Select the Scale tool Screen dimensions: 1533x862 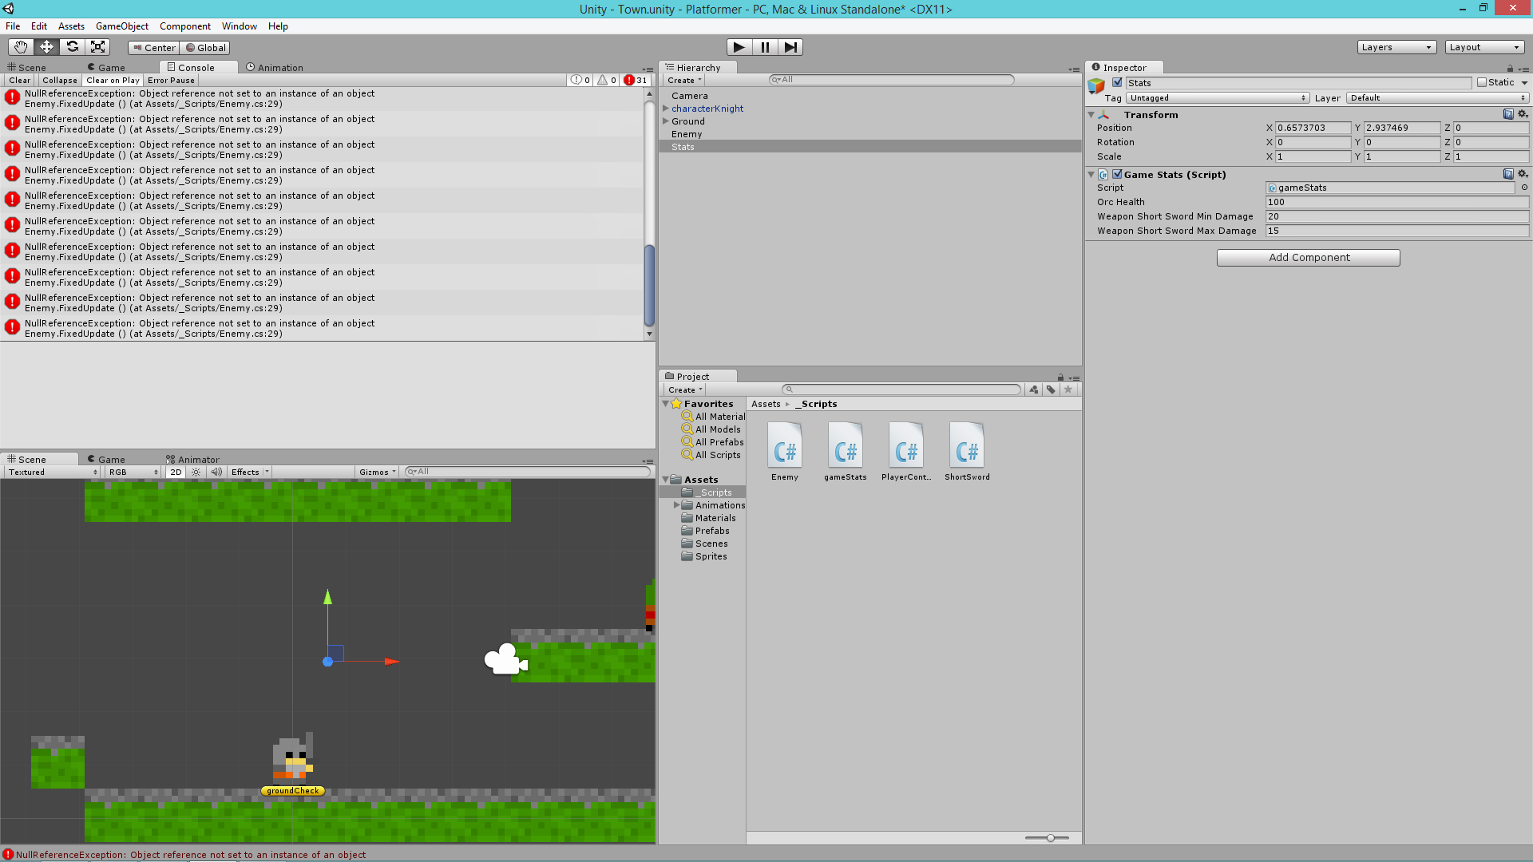click(97, 47)
